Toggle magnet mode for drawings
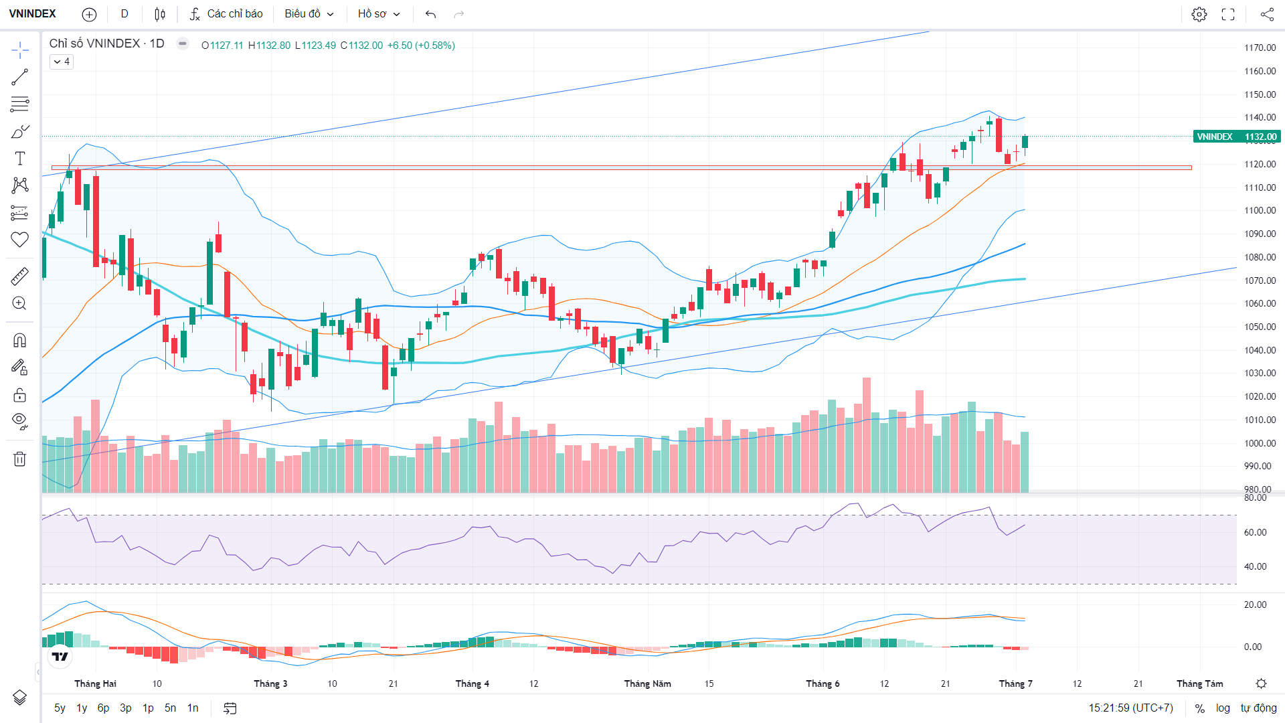 tap(20, 340)
